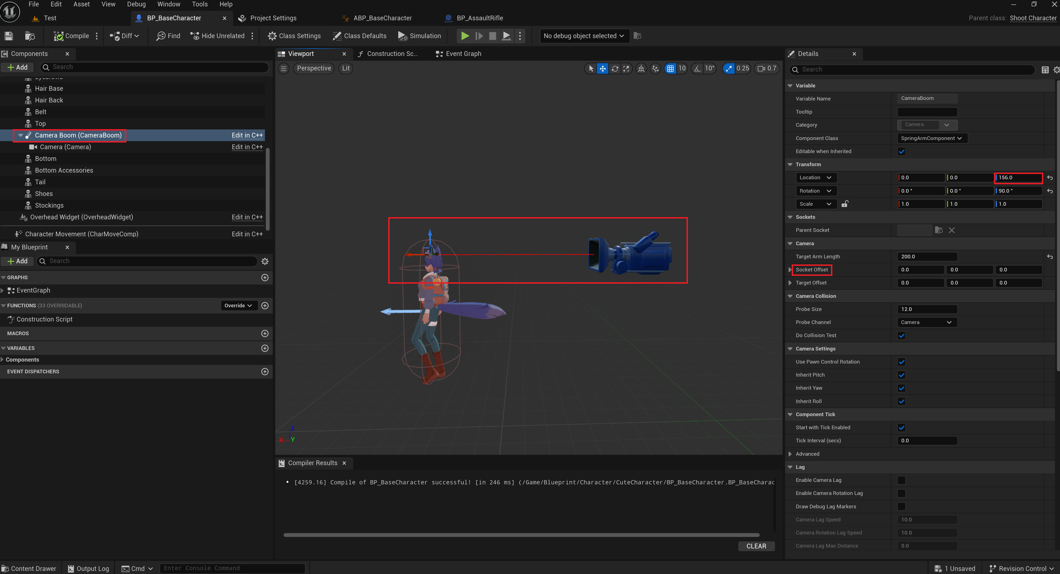Open My Blueprint settings gear
Image resolution: width=1060 pixels, height=574 pixels.
pos(265,261)
